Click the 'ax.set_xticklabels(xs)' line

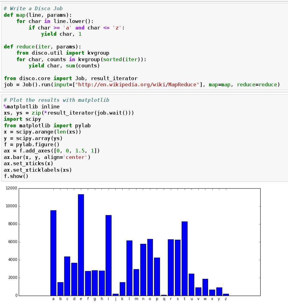click(x=38, y=170)
